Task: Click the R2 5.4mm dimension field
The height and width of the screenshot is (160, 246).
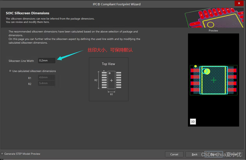Action: coord(47,83)
